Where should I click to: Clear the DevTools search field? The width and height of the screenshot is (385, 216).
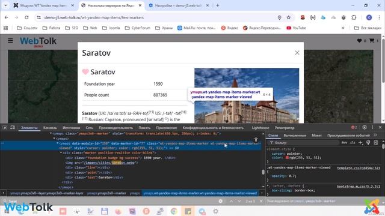(221, 201)
